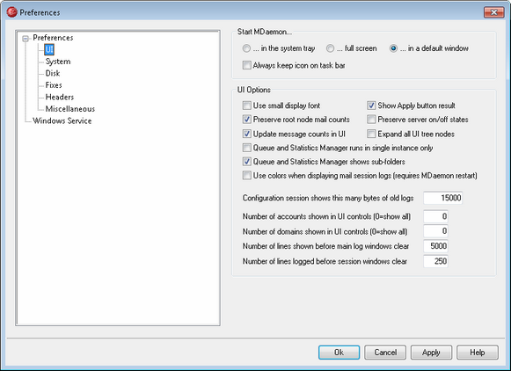Select the System tree item
Image resolution: width=511 pixels, height=371 pixels.
coord(58,62)
